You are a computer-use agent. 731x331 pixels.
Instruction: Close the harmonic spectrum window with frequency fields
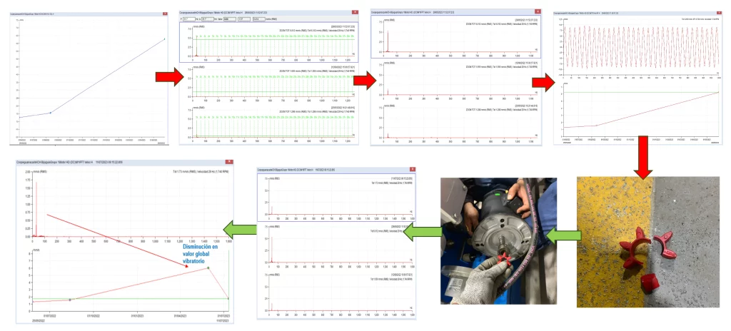click(x=355, y=12)
